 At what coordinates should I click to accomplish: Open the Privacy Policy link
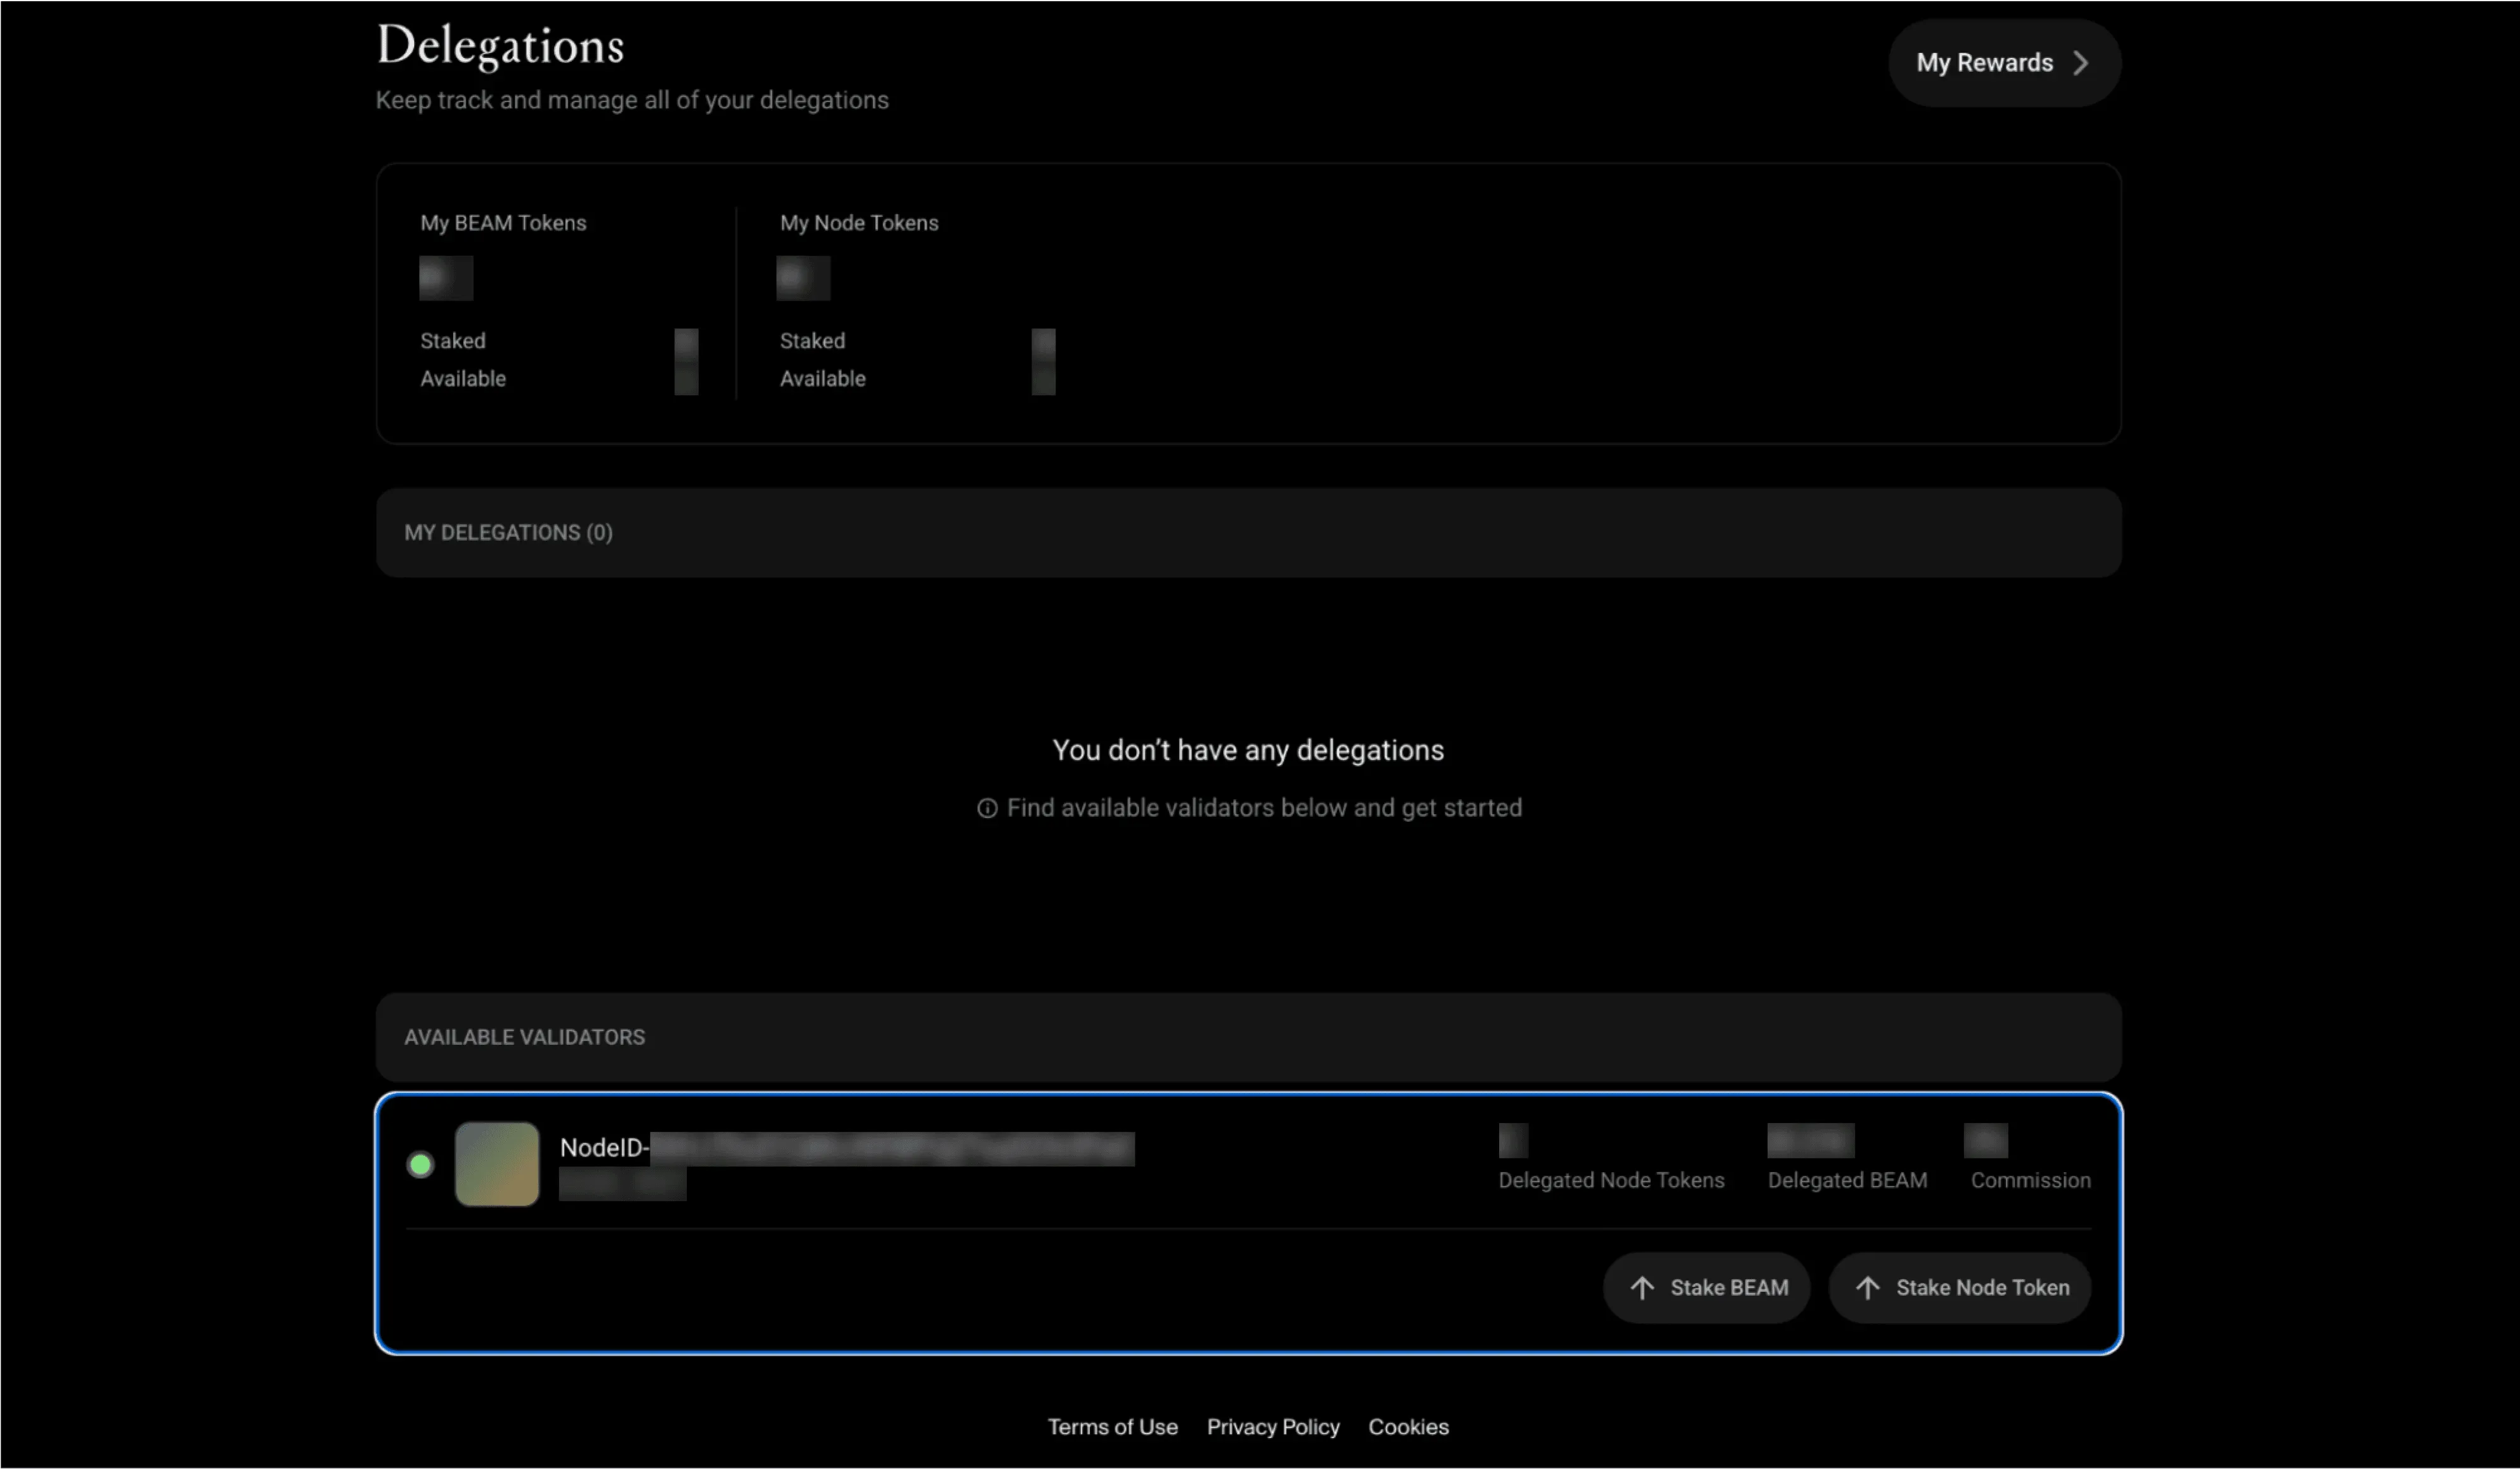[x=1273, y=1427]
